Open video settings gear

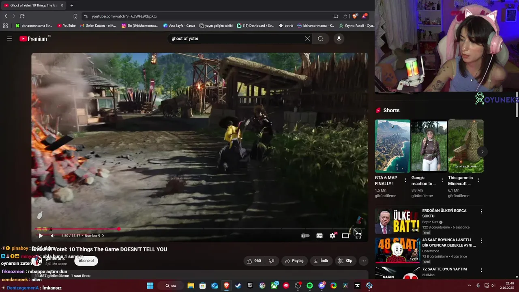(332, 236)
